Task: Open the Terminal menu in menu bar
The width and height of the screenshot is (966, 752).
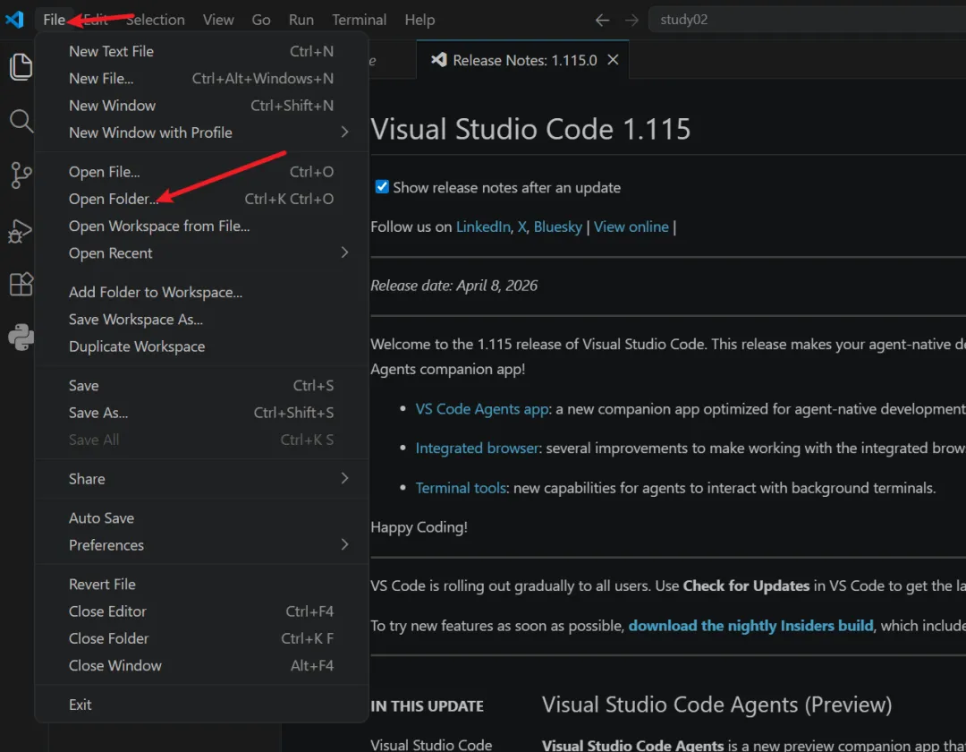Action: [359, 20]
